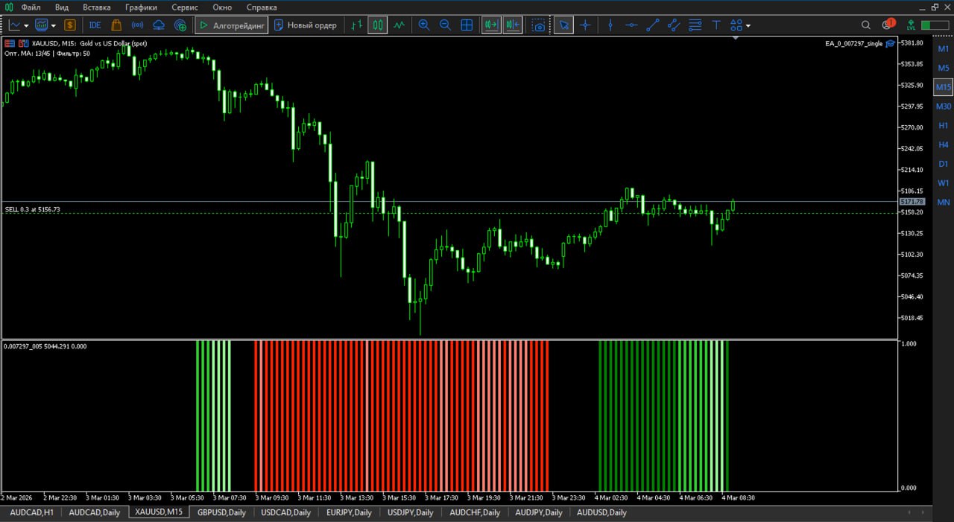Viewport: 954px width, 522px height.
Task: Switch to the GBPUSD,Daily chart tab
Action: tap(221, 512)
